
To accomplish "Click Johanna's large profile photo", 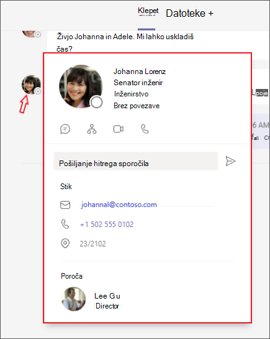I will tap(81, 86).
